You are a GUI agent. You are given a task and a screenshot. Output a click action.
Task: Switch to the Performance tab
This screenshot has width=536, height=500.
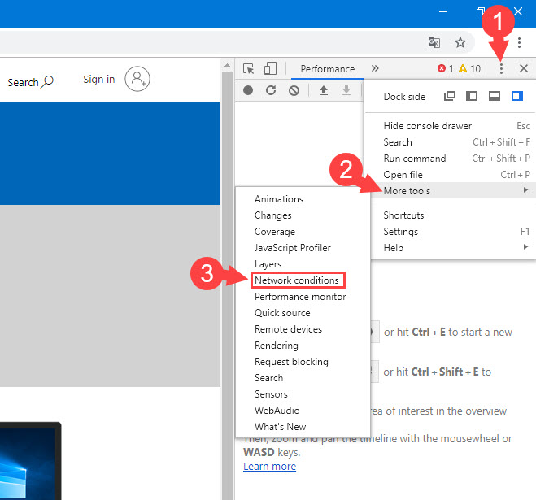pos(327,69)
